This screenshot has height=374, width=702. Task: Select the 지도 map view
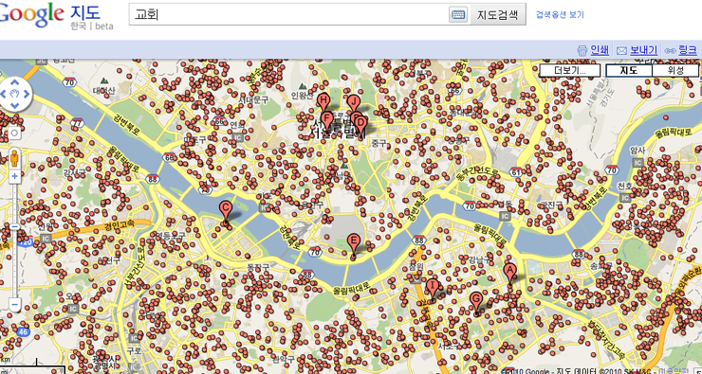(x=629, y=71)
